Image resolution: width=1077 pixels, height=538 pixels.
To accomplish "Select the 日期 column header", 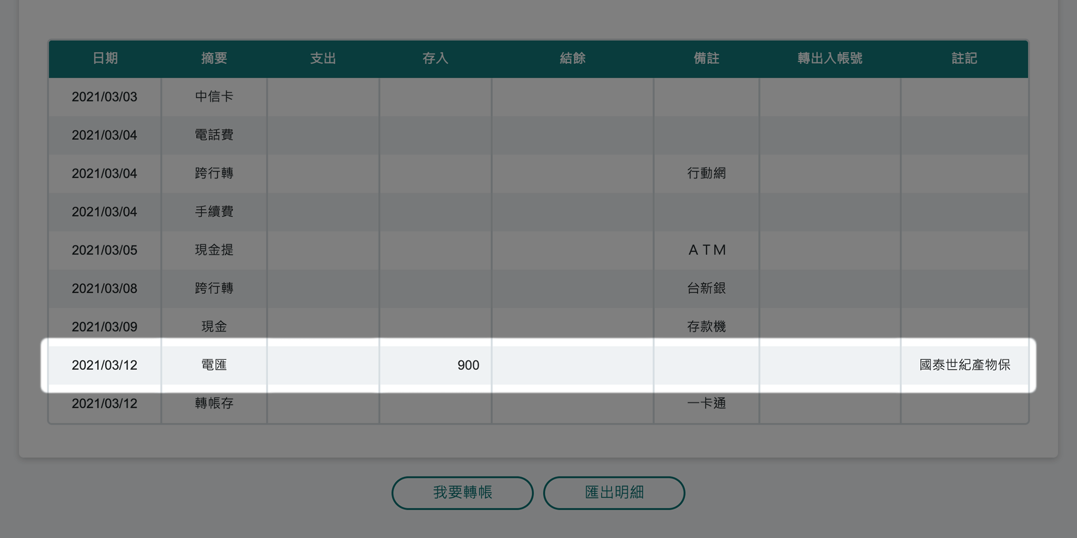I will coord(105,58).
